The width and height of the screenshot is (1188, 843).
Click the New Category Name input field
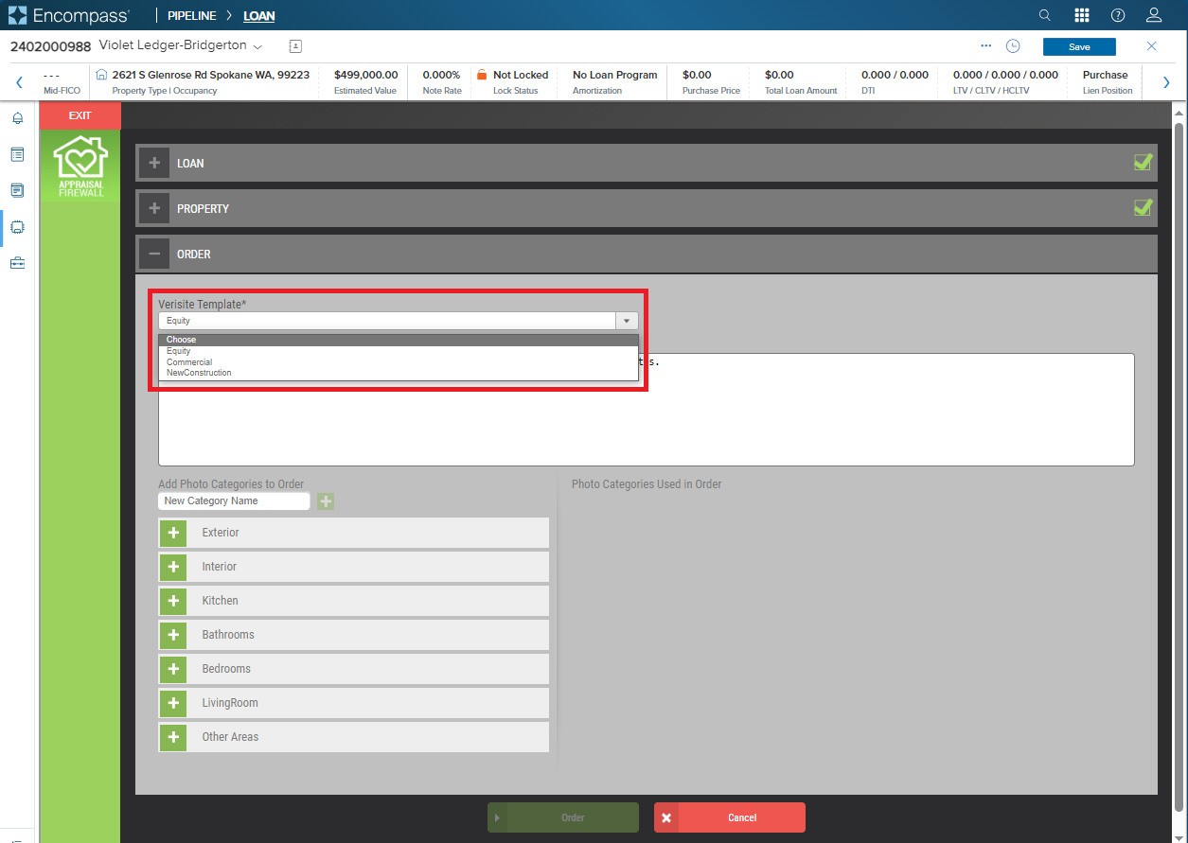coord(234,501)
